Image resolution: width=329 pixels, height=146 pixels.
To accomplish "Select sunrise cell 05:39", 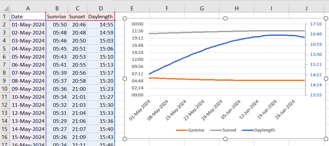I will pos(57,73).
